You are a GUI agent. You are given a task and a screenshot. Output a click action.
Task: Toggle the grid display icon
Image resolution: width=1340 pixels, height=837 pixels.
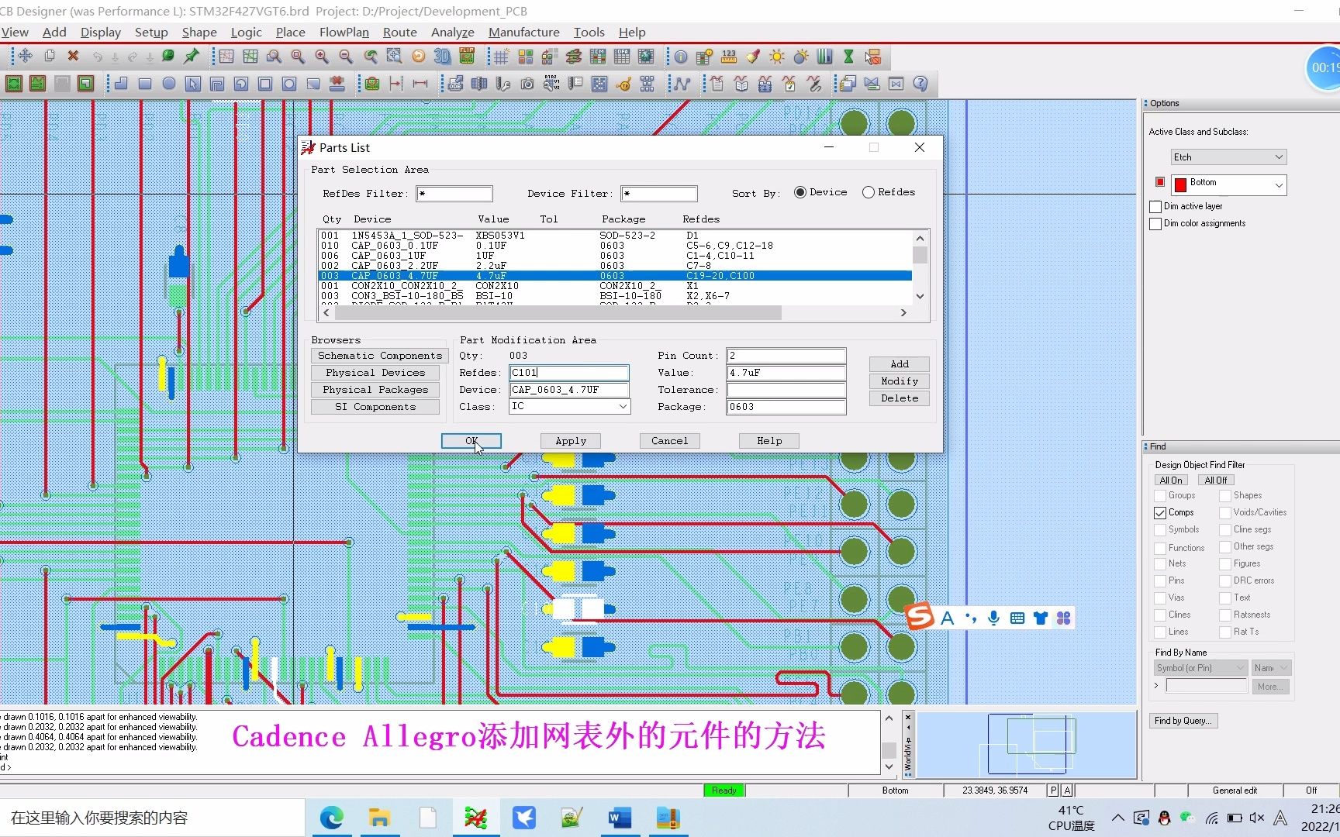point(501,57)
